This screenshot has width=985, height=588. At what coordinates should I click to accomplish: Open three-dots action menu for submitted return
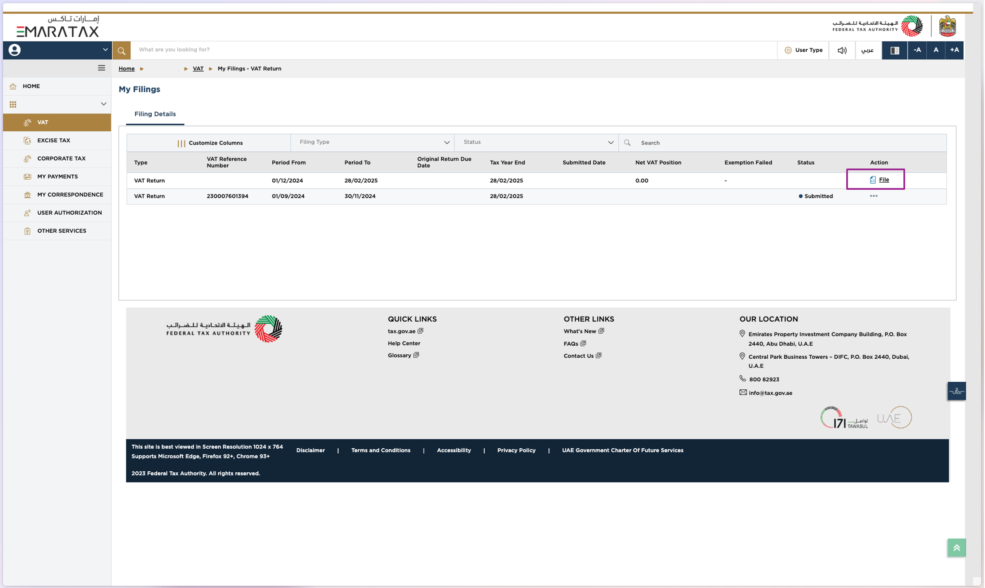(x=873, y=196)
